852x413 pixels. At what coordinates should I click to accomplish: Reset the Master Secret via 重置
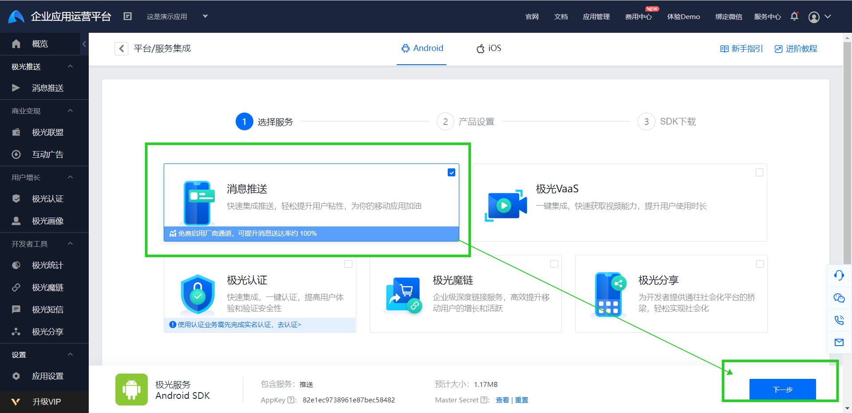521,400
